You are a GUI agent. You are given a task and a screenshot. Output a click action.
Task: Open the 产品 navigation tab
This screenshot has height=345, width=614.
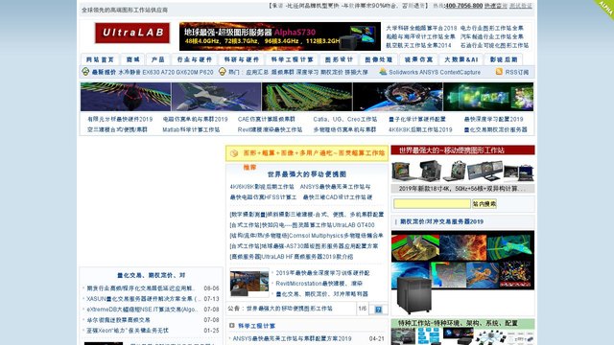(x=157, y=59)
